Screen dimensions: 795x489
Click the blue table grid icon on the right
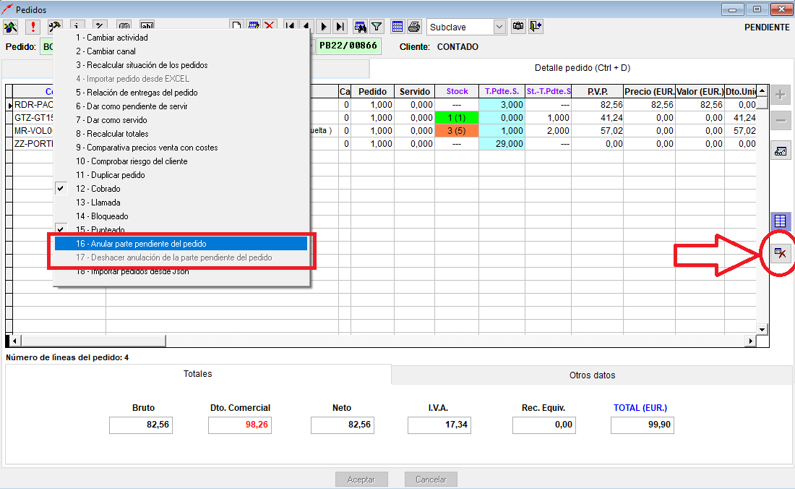pyautogui.click(x=781, y=221)
